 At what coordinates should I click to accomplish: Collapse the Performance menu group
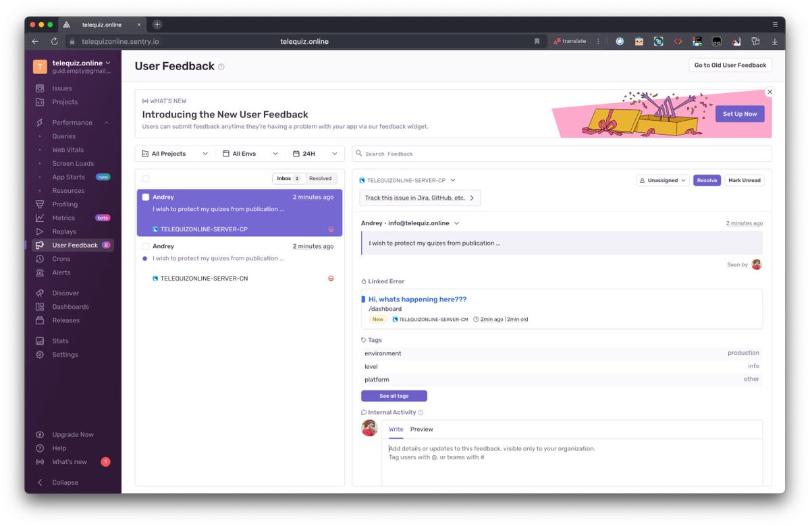point(107,123)
